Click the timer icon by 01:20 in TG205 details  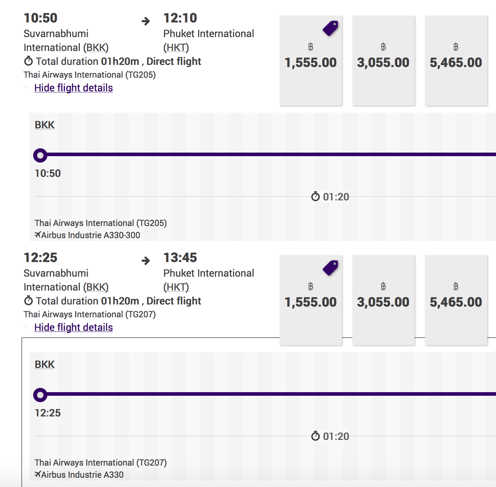[315, 196]
